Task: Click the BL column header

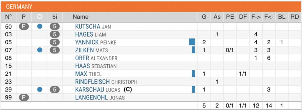Action: [282, 17]
